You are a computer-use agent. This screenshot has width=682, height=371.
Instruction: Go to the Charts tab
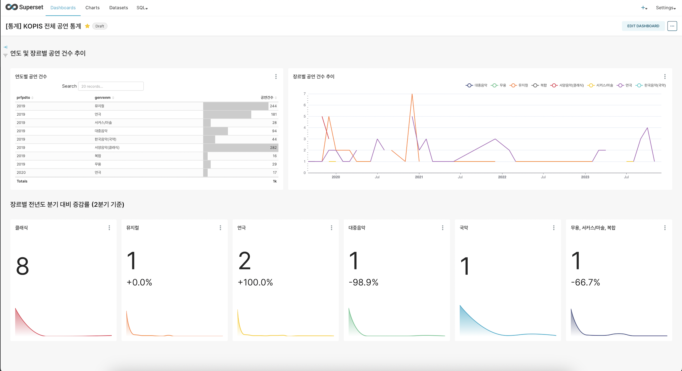(x=93, y=8)
